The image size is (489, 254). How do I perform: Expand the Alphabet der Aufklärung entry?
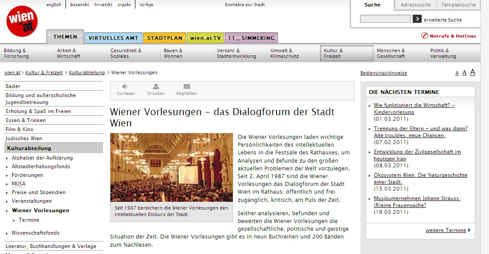click(x=7, y=158)
